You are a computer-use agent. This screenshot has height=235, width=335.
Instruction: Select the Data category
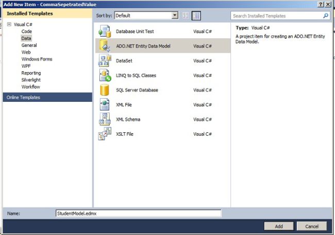[x=26, y=38]
